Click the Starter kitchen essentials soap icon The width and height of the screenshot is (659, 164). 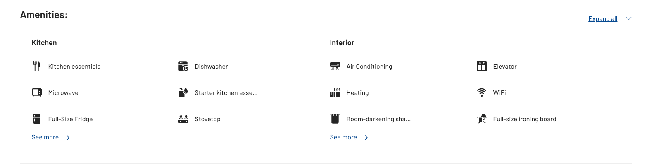[183, 92]
